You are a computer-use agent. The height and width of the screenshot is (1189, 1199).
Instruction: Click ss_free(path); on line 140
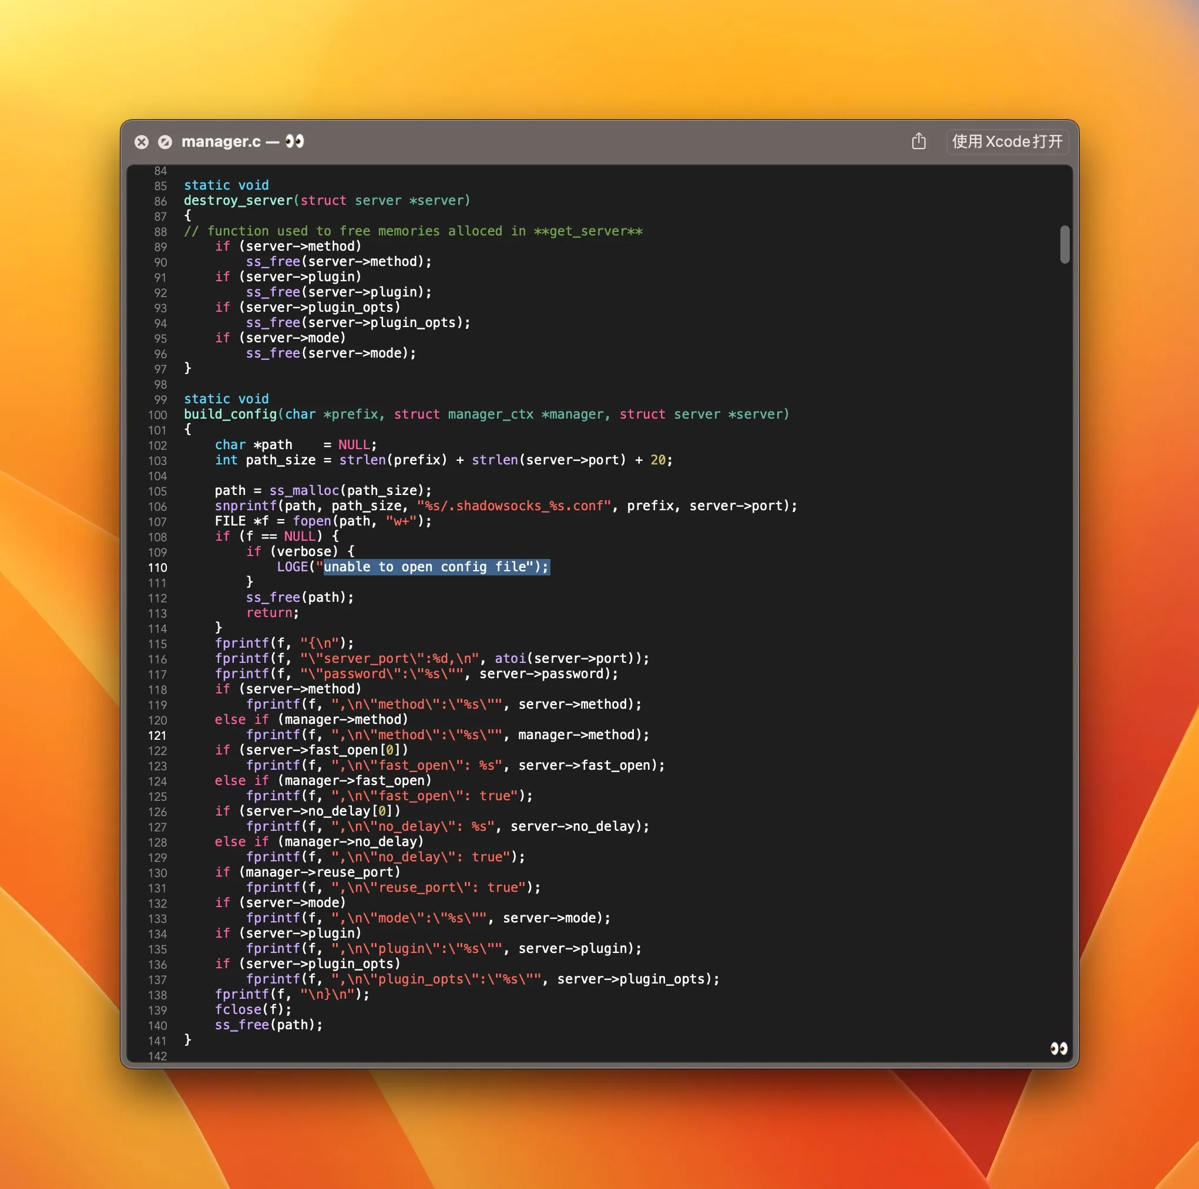pos(268,1025)
